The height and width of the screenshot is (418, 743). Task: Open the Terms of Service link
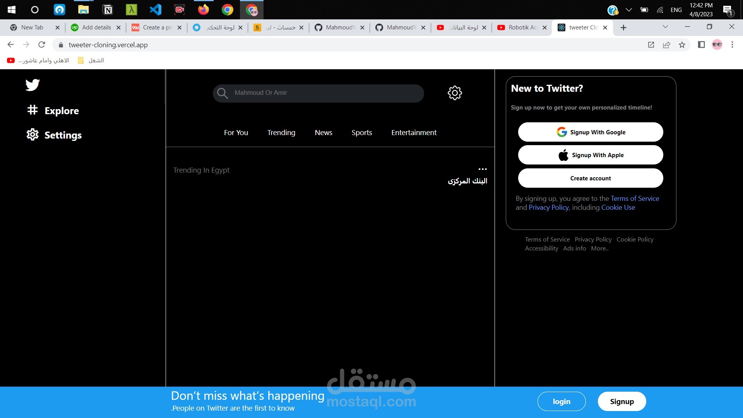(x=635, y=198)
